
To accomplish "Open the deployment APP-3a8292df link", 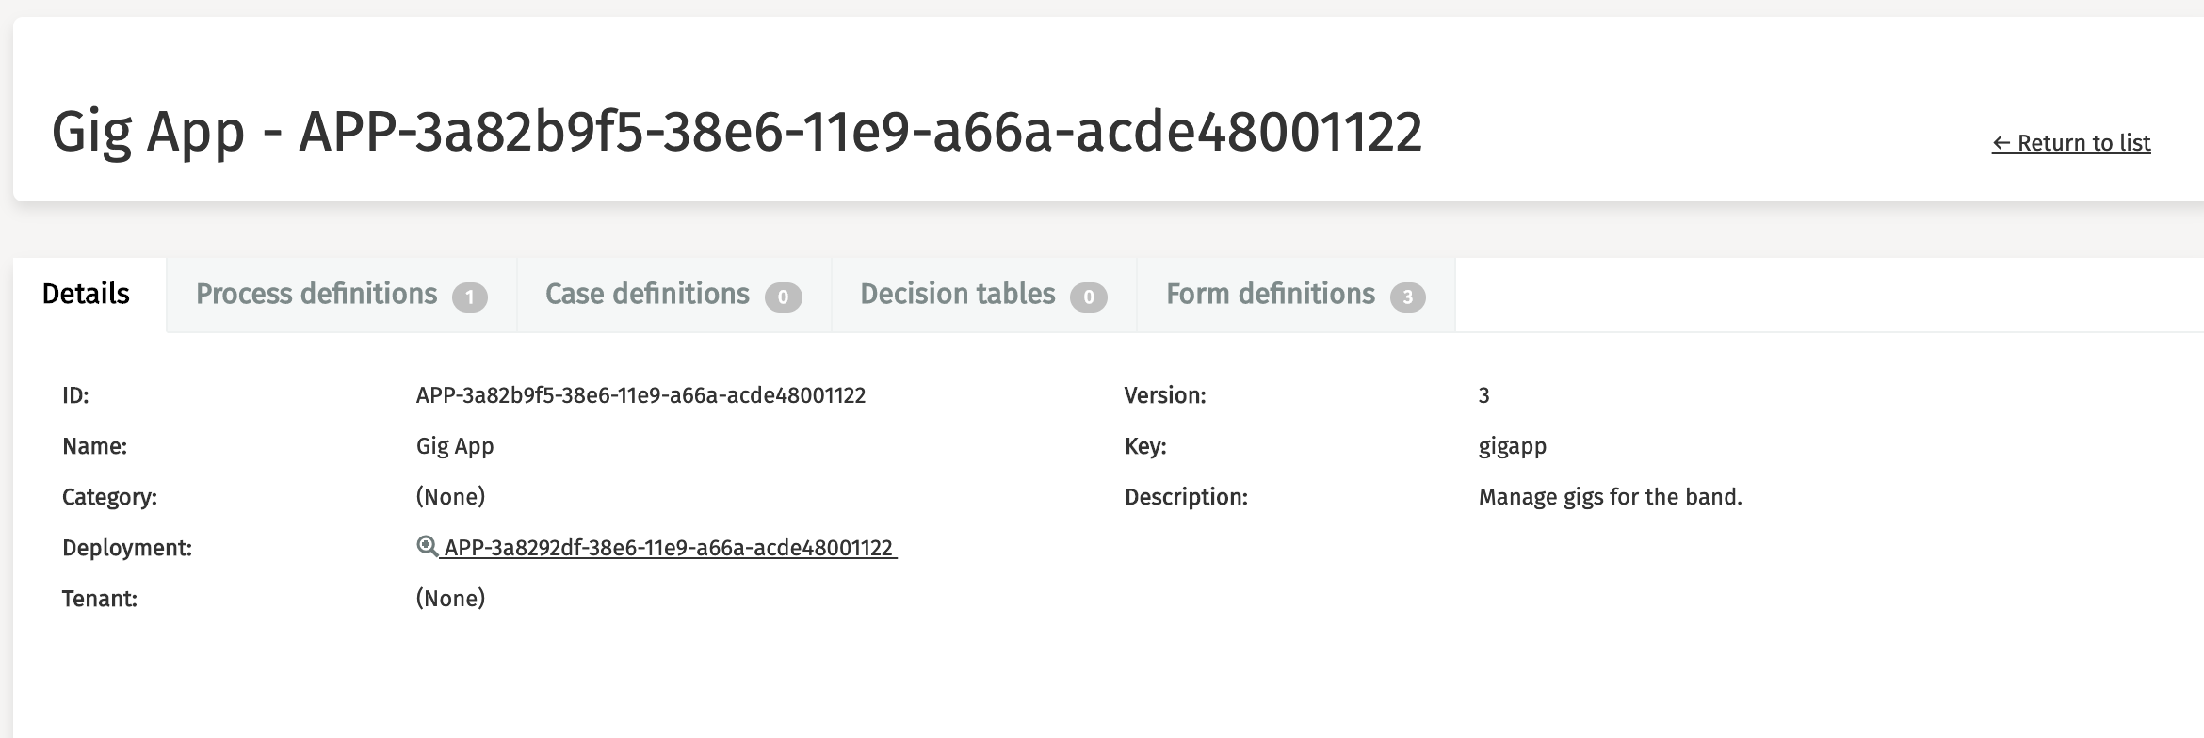I will click(668, 548).
